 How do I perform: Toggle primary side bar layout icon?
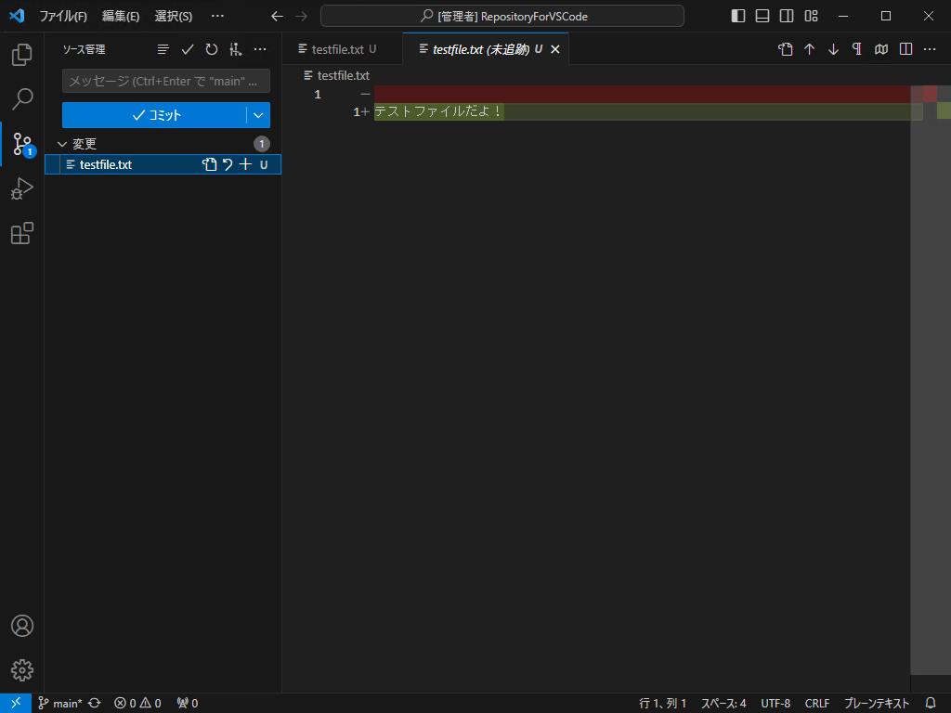[x=738, y=17]
